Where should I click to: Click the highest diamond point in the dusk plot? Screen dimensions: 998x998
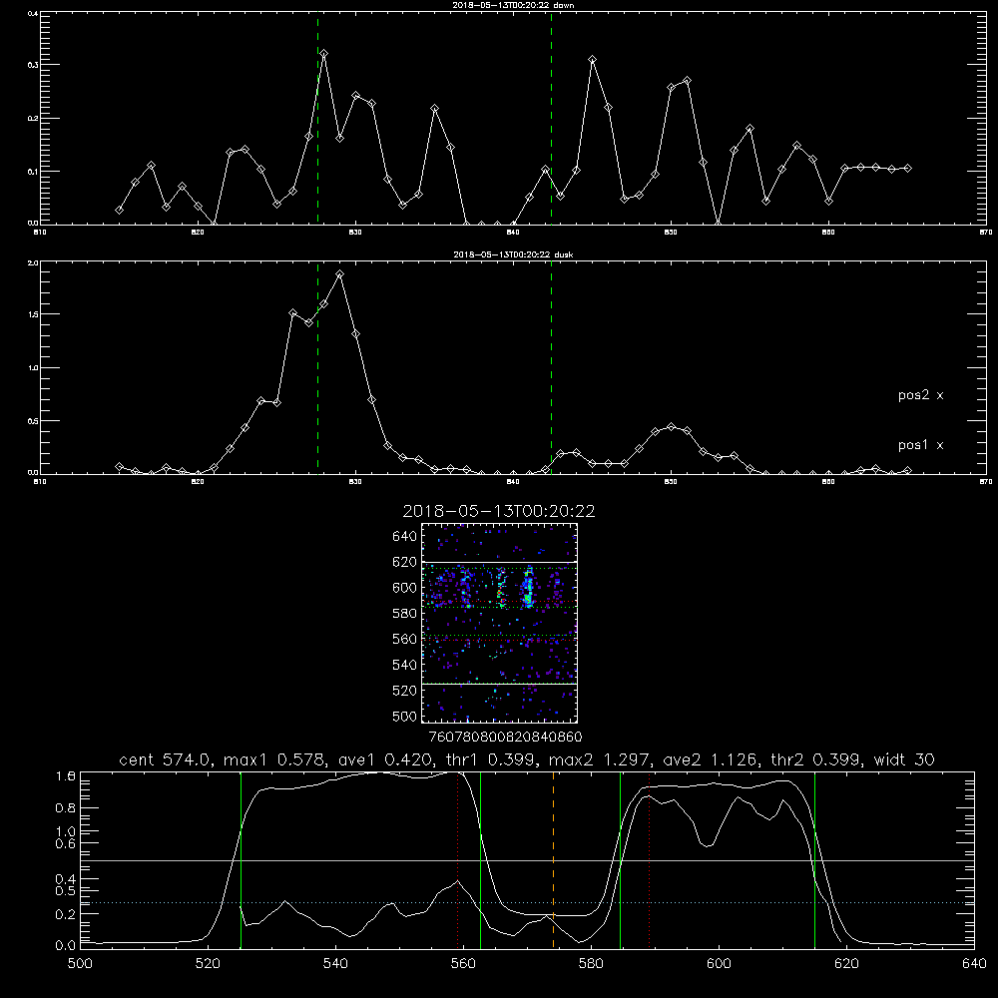point(340,274)
